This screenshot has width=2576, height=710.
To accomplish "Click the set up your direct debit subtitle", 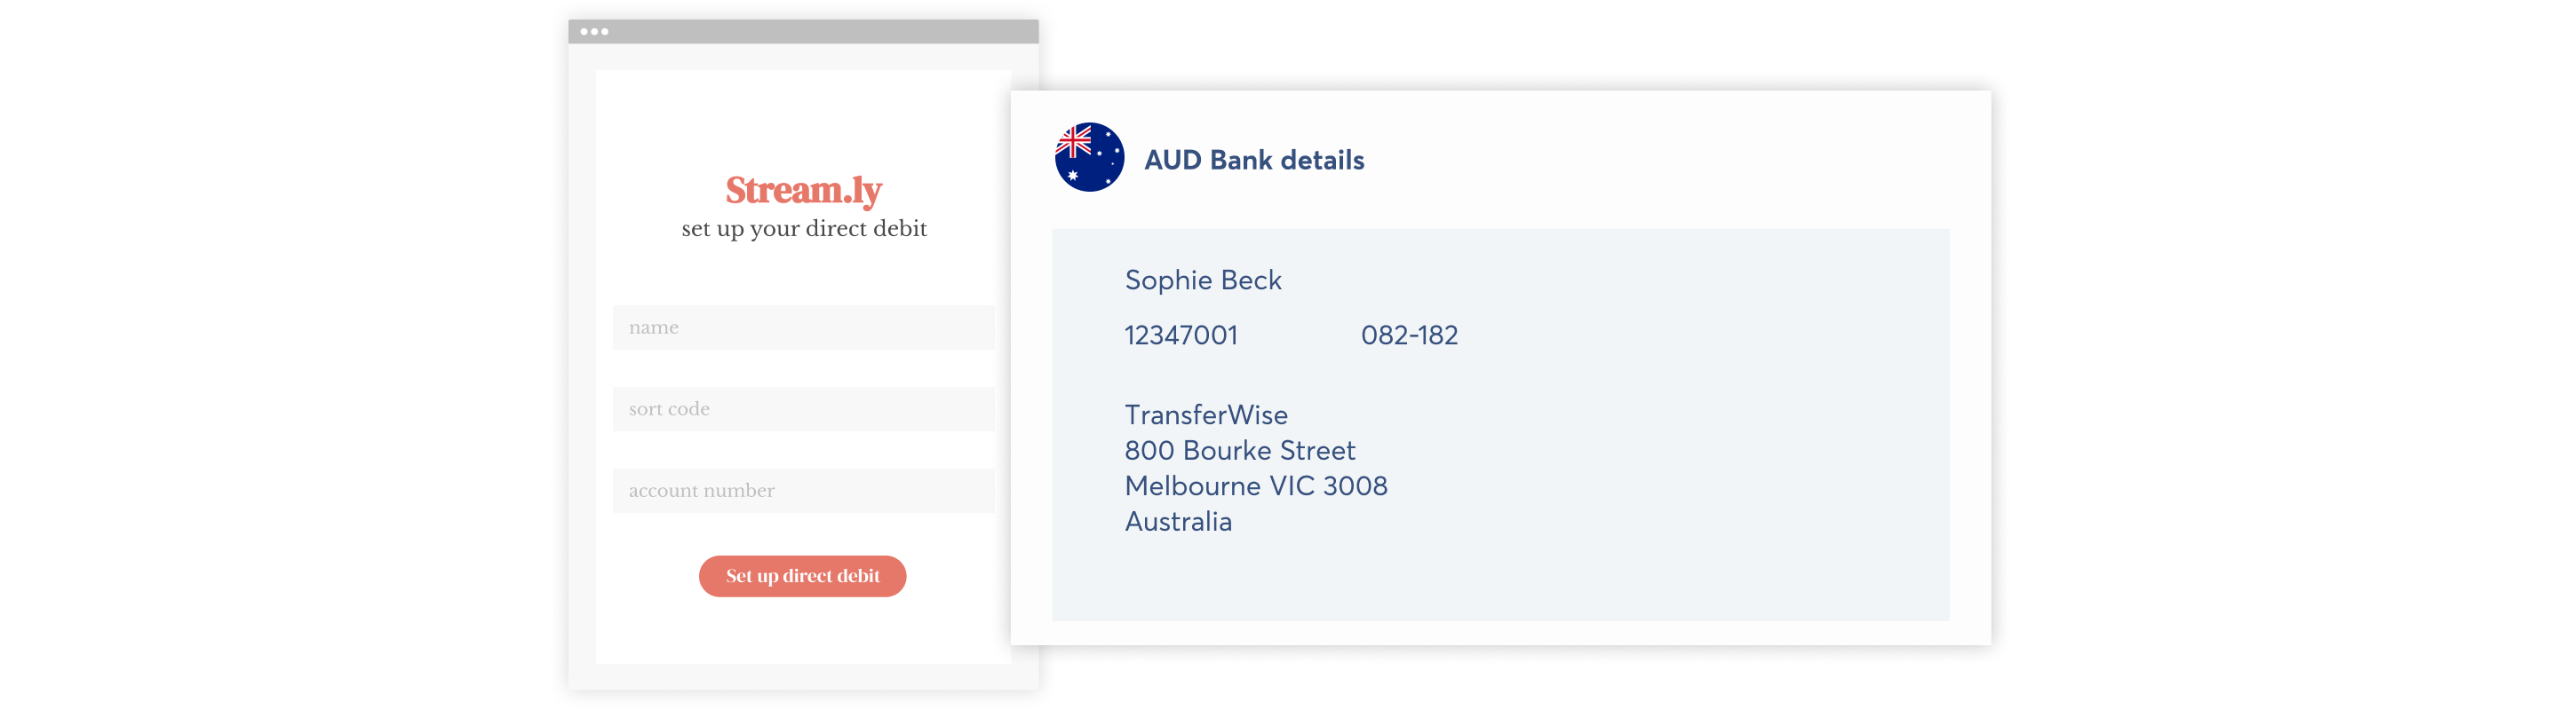I will click(804, 229).
